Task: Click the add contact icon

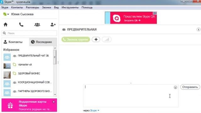Action: click(x=53, y=24)
